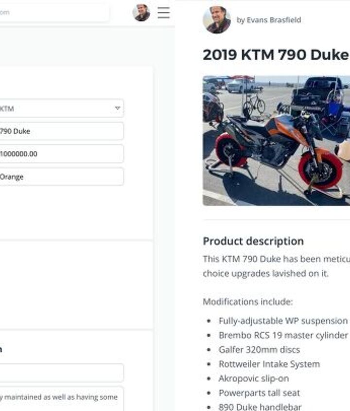Viewport: 350px width, 411px height.
Task: Click the Galfer 320mm discs bullet
Action: coord(259,349)
